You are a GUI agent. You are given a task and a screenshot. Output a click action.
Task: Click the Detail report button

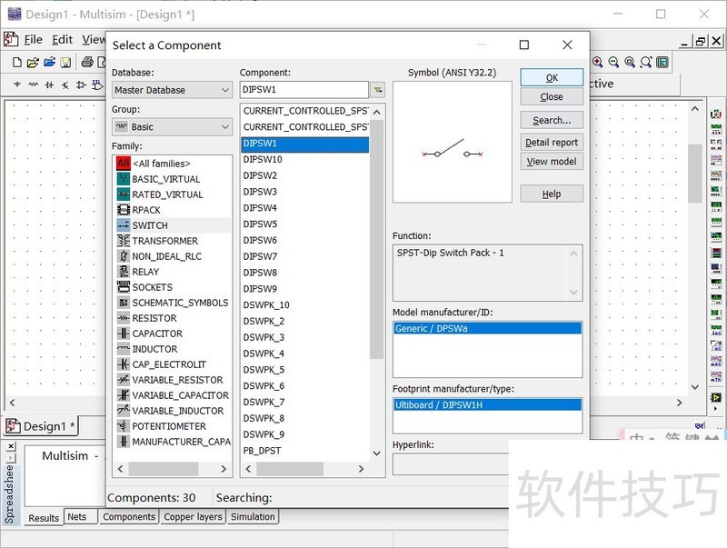551,142
